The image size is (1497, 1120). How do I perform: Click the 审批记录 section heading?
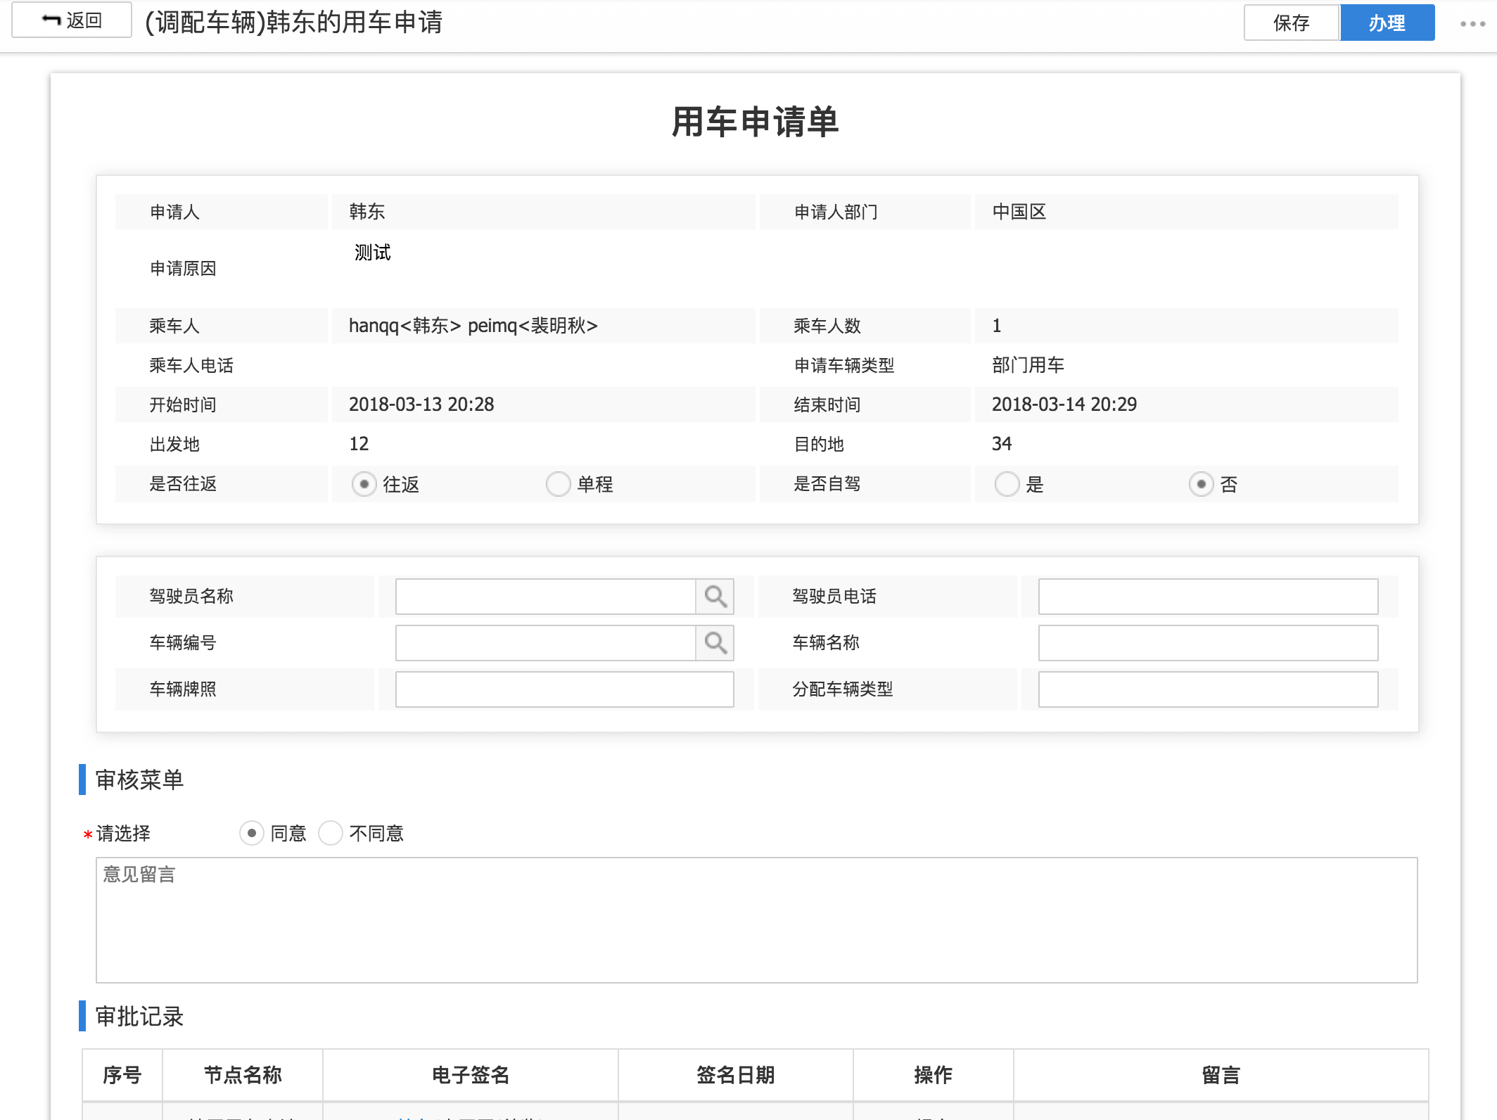coord(139,1017)
